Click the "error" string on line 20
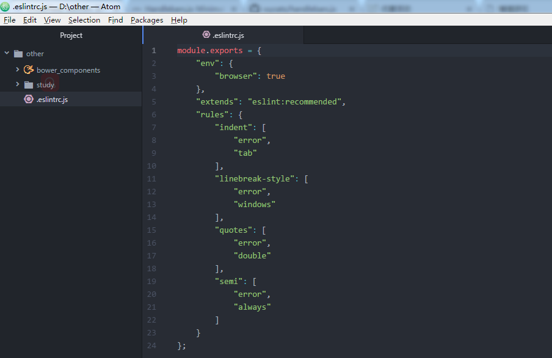The height and width of the screenshot is (358, 552). [x=250, y=294]
